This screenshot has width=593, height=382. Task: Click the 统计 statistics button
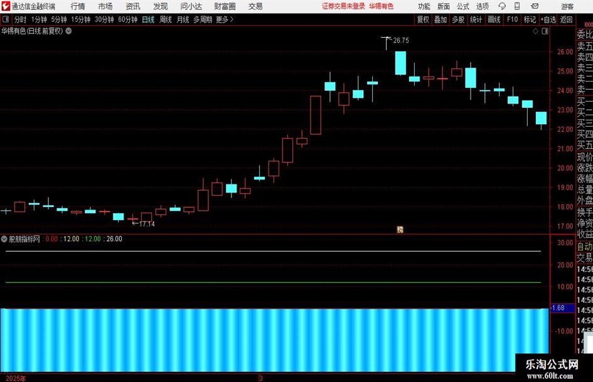476,19
